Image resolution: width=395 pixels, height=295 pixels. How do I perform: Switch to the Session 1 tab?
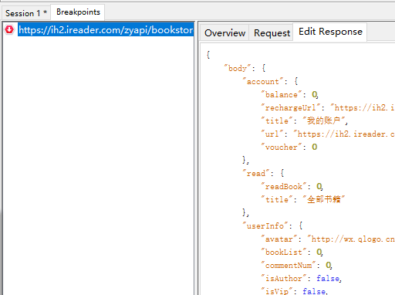26,13
